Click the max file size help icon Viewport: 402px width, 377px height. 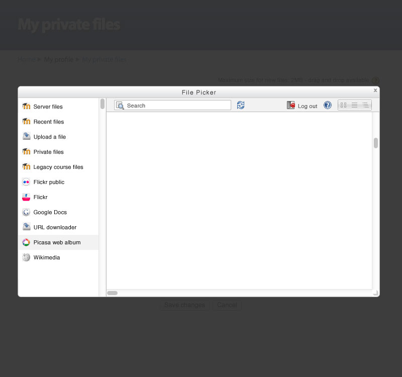click(375, 80)
